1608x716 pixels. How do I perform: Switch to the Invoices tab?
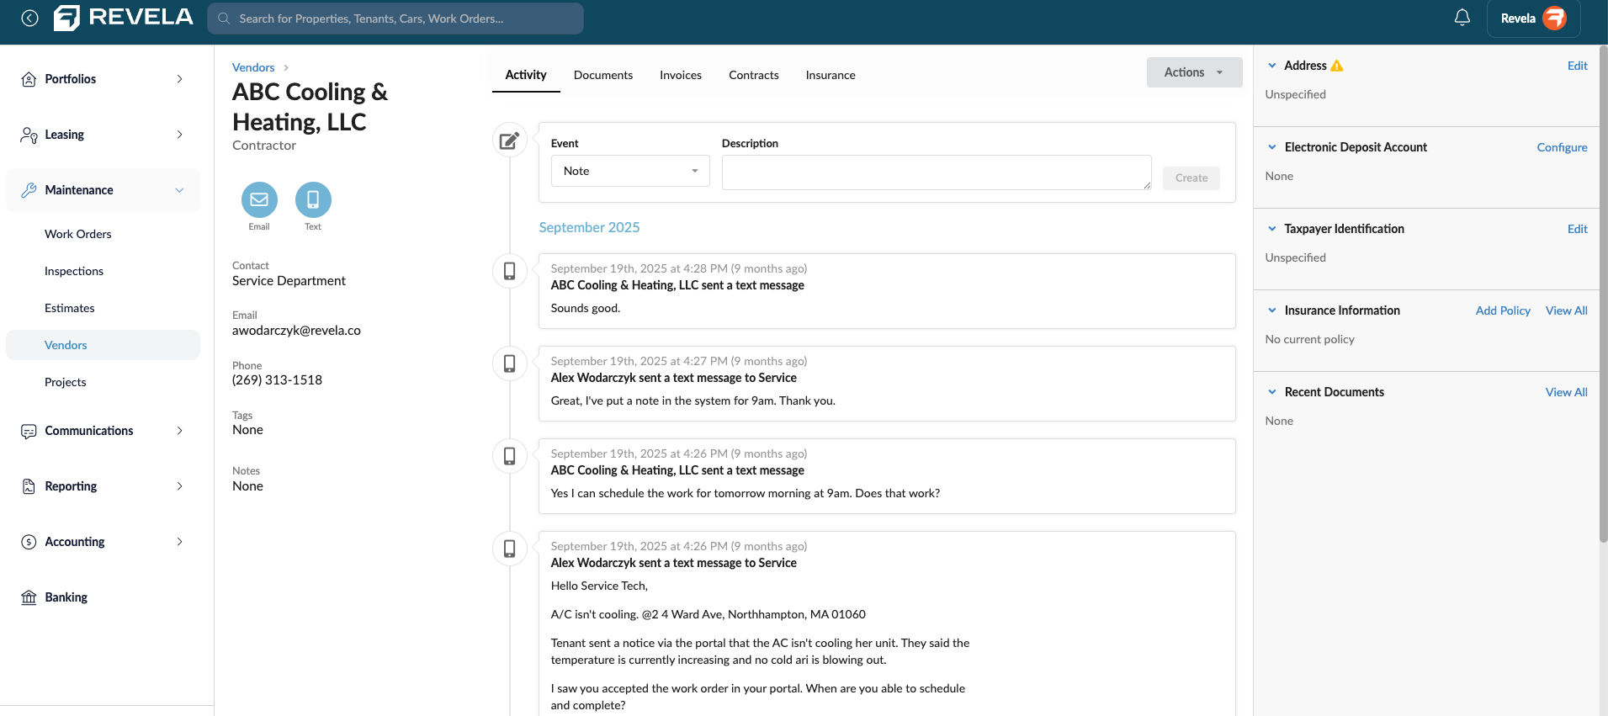pyautogui.click(x=681, y=75)
